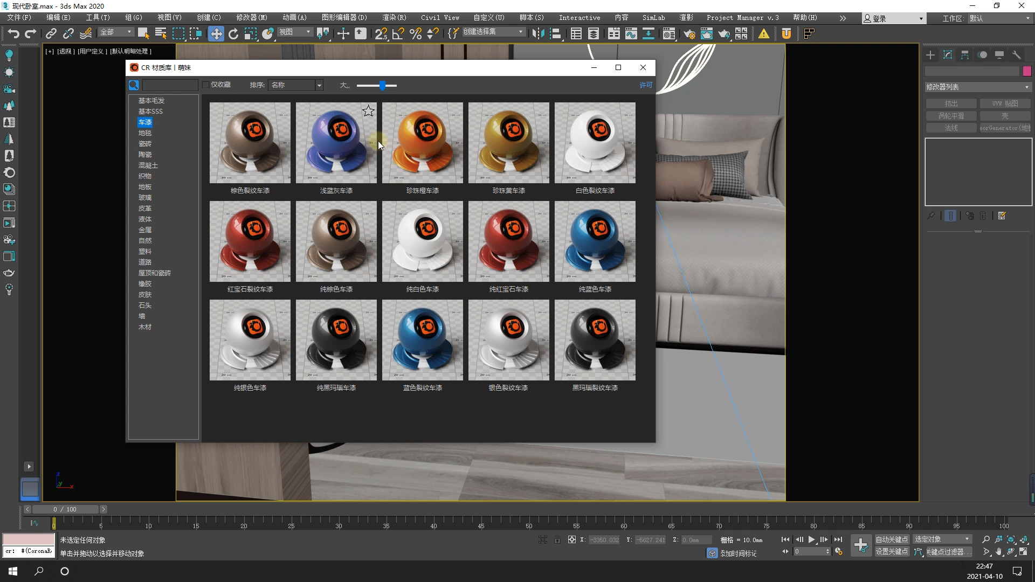Image resolution: width=1035 pixels, height=582 pixels.
Task: Click the orange U plugin icon
Action: (x=786, y=34)
